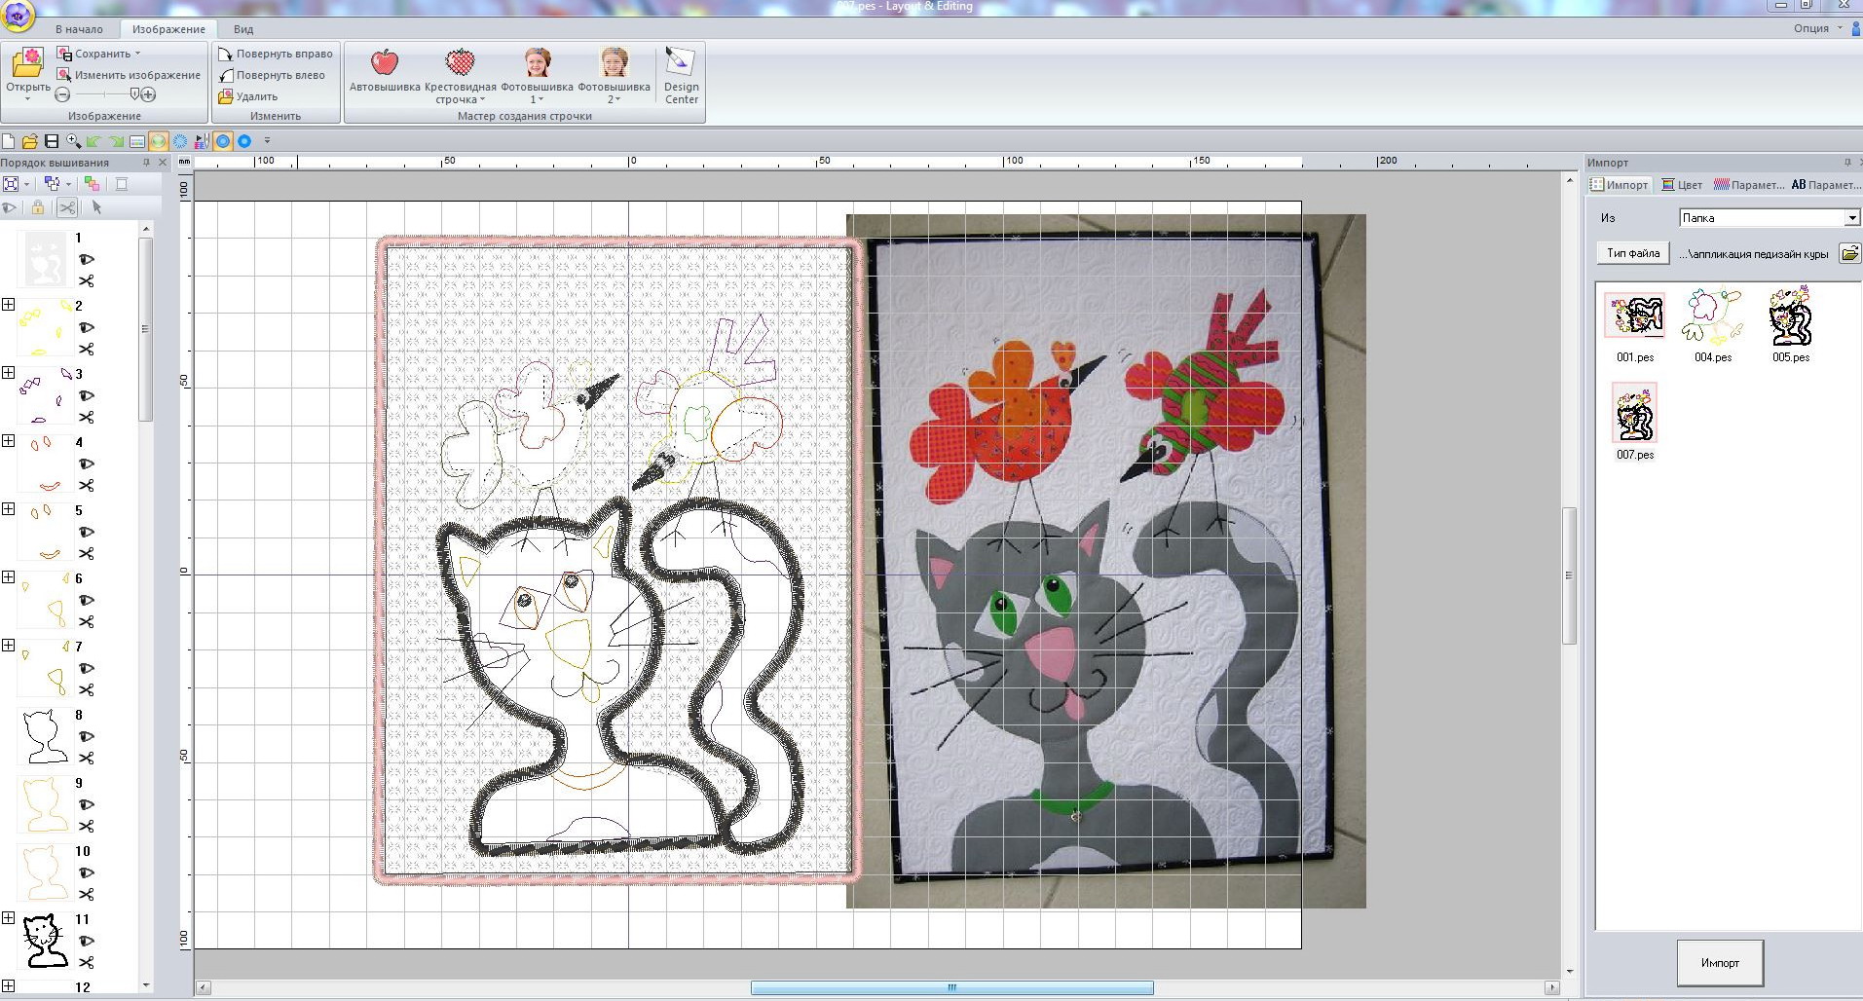
Task: Open the Design Center tool
Action: click(x=681, y=75)
